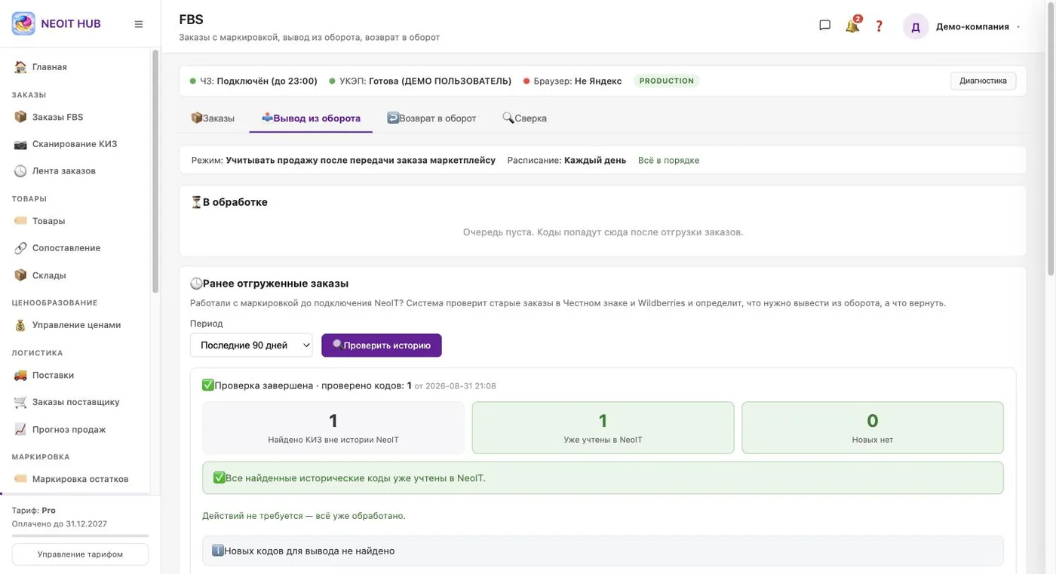Open Маркировка остатков in the sidebar
Screen dimensions: 1056x574
pyautogui.click(x=75, y=479)
